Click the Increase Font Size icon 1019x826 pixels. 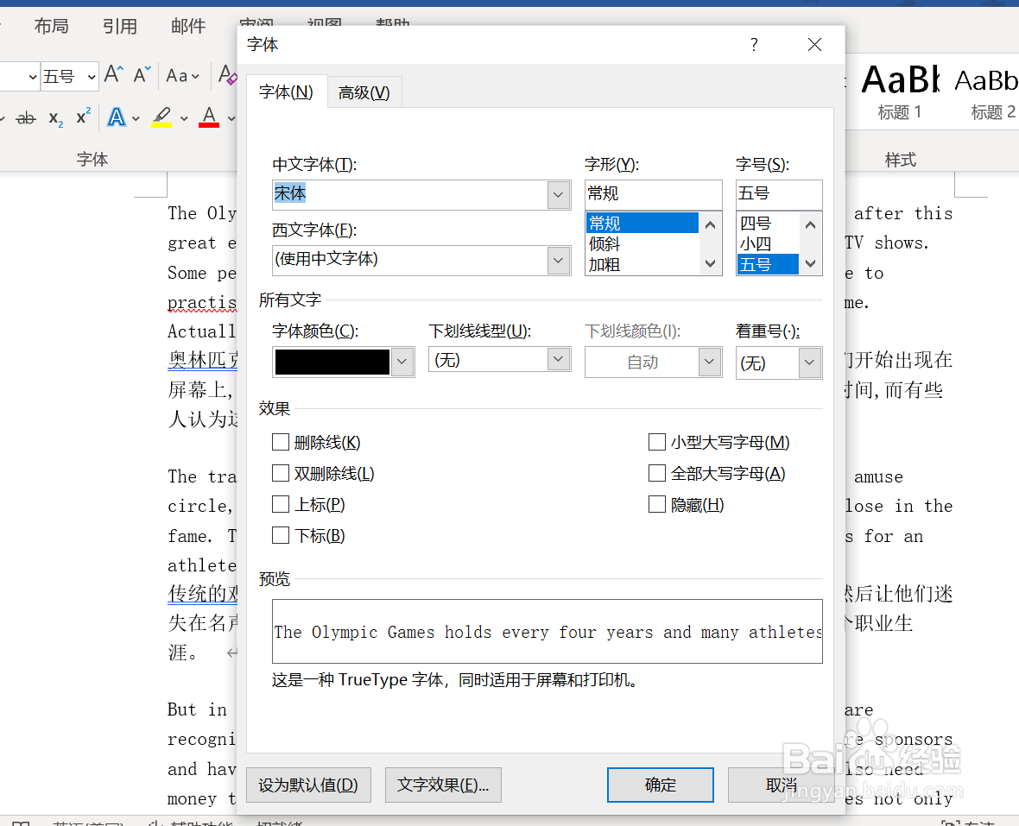(x=113, y=75)
